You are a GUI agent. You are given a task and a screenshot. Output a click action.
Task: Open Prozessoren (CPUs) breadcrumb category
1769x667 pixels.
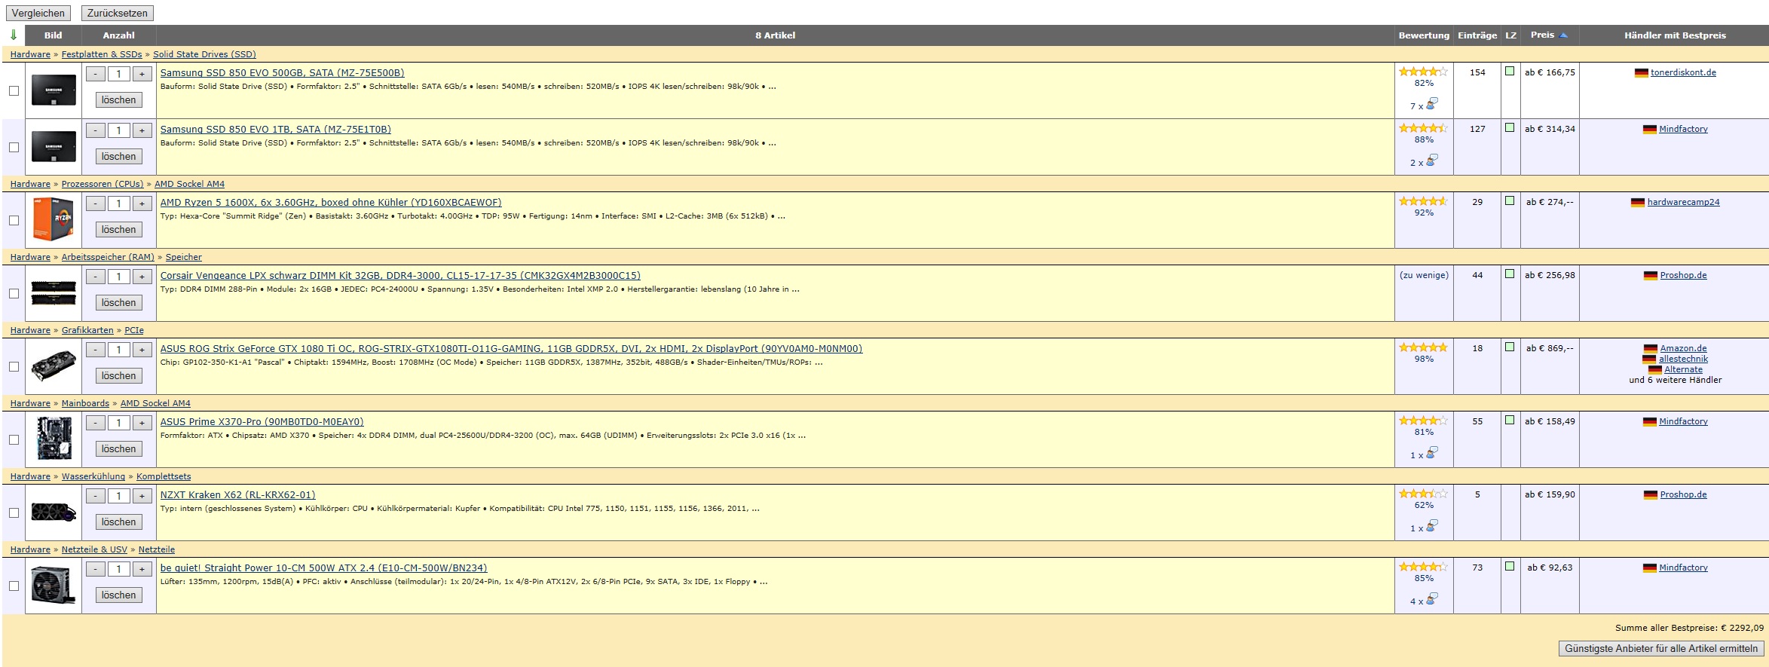103,184
